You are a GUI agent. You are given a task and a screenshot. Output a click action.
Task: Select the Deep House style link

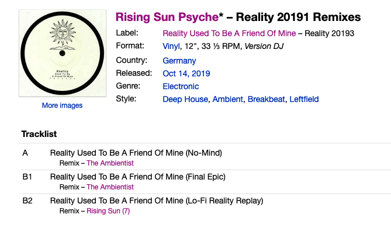pyautogui.click(x=185, y=99)
